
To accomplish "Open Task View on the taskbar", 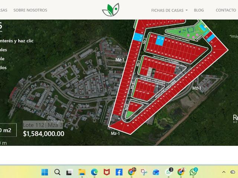I will tap(70, 172).
